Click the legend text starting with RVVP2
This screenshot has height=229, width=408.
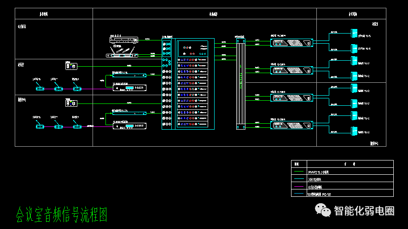pyautogui.click(x=319, y=172)
